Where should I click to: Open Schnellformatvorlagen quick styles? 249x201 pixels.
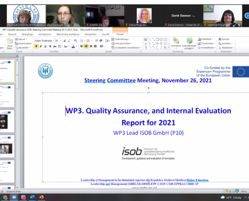coord(189,43)
